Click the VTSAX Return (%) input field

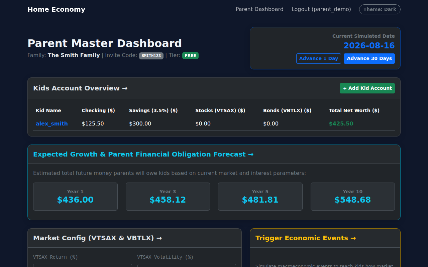click(x=83, y=265)
